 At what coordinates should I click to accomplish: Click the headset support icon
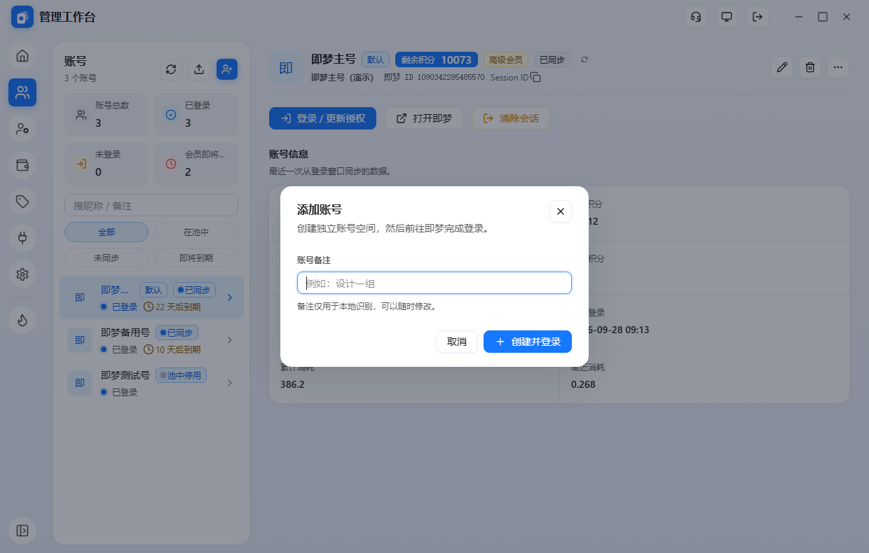coord(696,17)
